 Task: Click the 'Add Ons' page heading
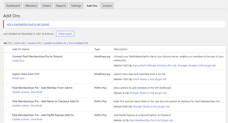point(12,16)
